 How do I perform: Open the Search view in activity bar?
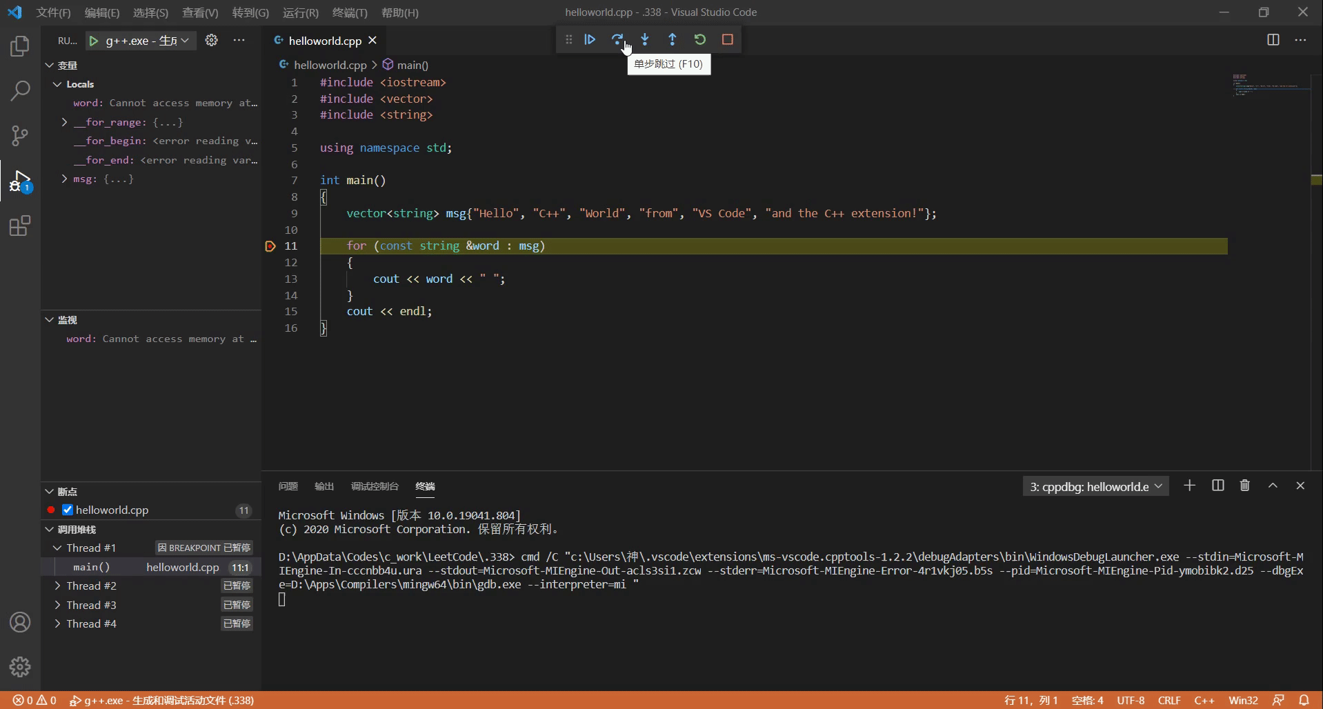20,90
